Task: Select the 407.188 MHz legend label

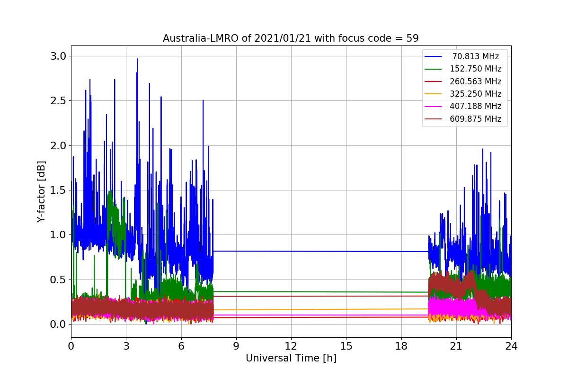Action: pyautogui.click(x=476, y=106)
